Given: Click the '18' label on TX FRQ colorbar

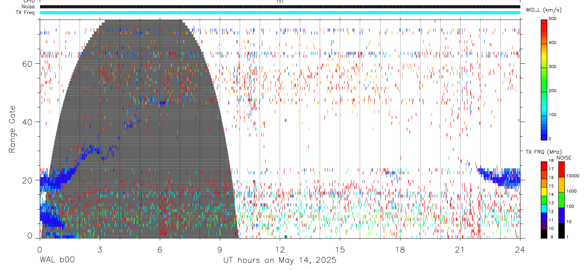Looking at the screenshot, I should tap(552, 161).
